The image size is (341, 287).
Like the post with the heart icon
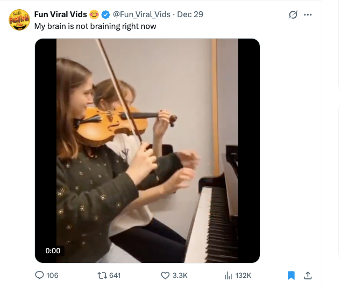pyautogui.click(x=166, y=275)
